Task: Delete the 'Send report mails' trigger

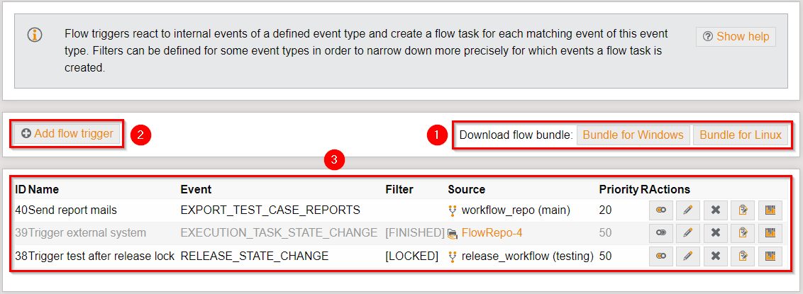Action: coord(715,210)
